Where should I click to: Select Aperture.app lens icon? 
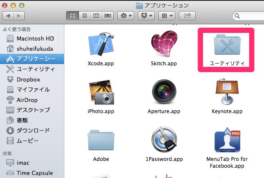164,92
